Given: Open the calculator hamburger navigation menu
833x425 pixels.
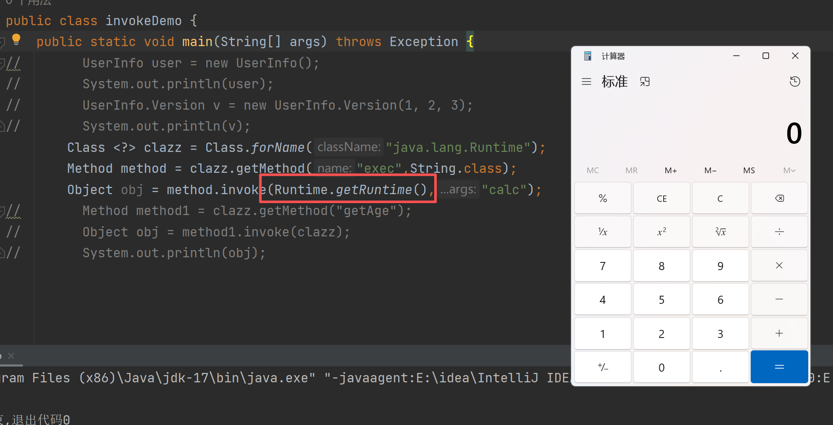Looking at the screenshot, I should click(586, 82).
